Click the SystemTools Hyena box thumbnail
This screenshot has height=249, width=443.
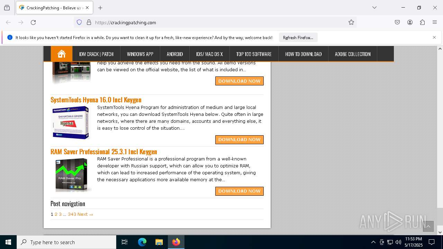pyautogui.click(x=71, y=122)
